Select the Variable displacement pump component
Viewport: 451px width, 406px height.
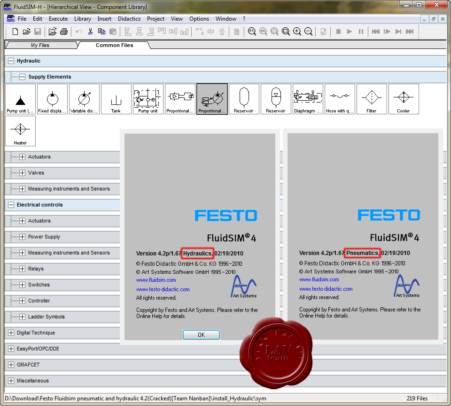[x=84, y=99]
